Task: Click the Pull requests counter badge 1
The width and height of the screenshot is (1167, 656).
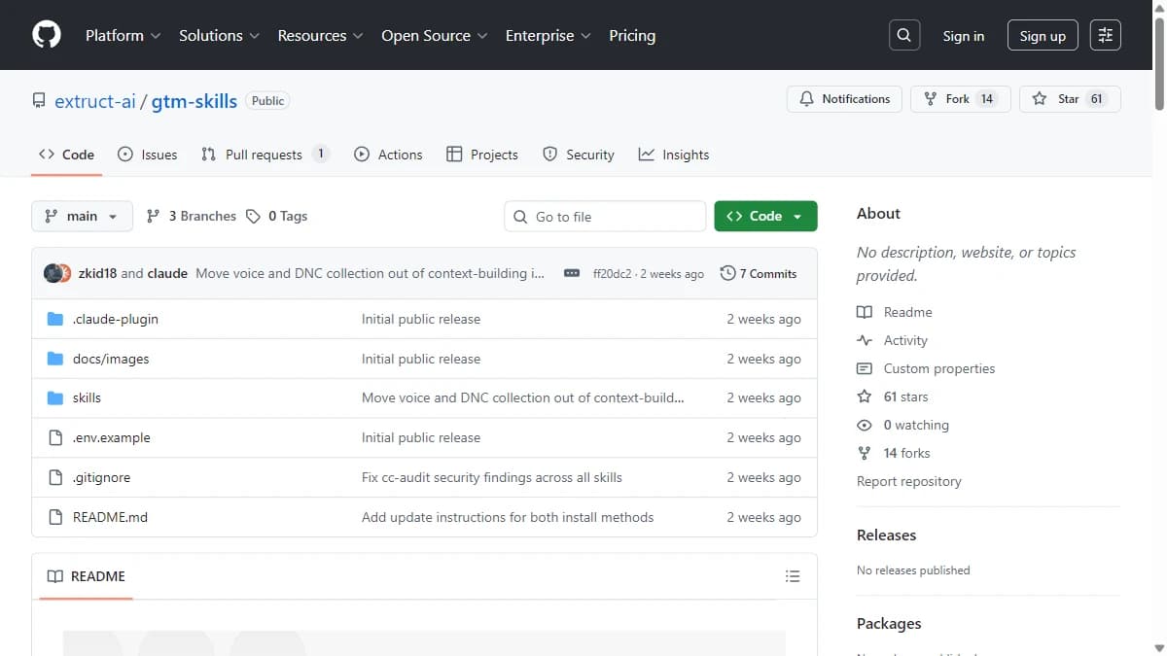Action: click(321, 155)
